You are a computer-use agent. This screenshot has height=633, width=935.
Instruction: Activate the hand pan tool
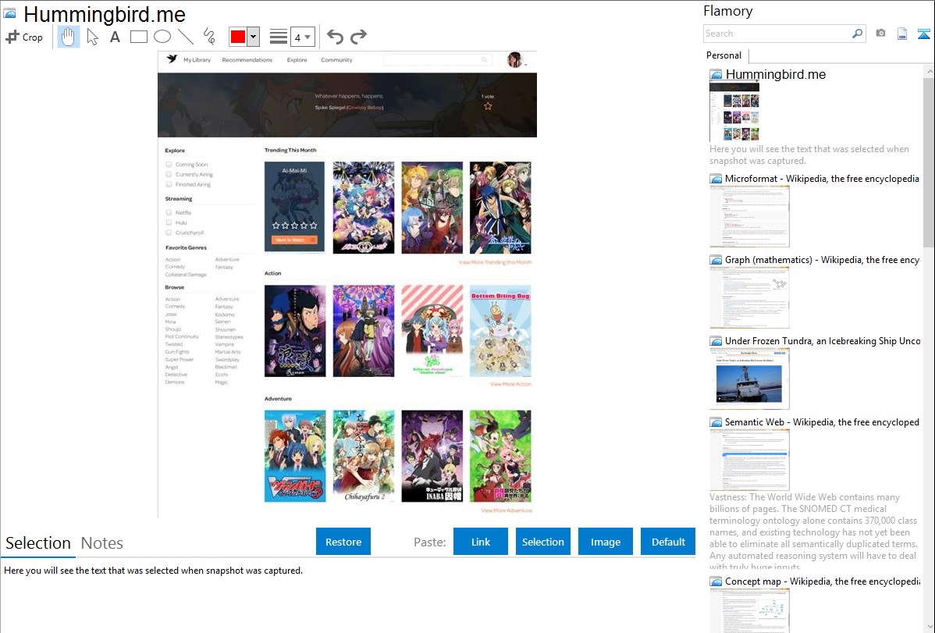pos(68,37)
